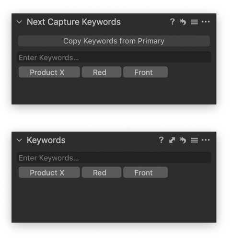Open presets menu in Next Capture Keywords
This screenshot has height=246, width=231.
194,22
